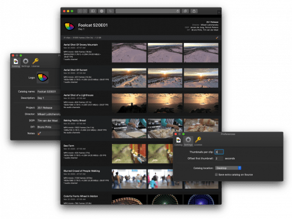Switch to Settings tab in the left preferences window
The image size is (292, 219).
[25, 63]
